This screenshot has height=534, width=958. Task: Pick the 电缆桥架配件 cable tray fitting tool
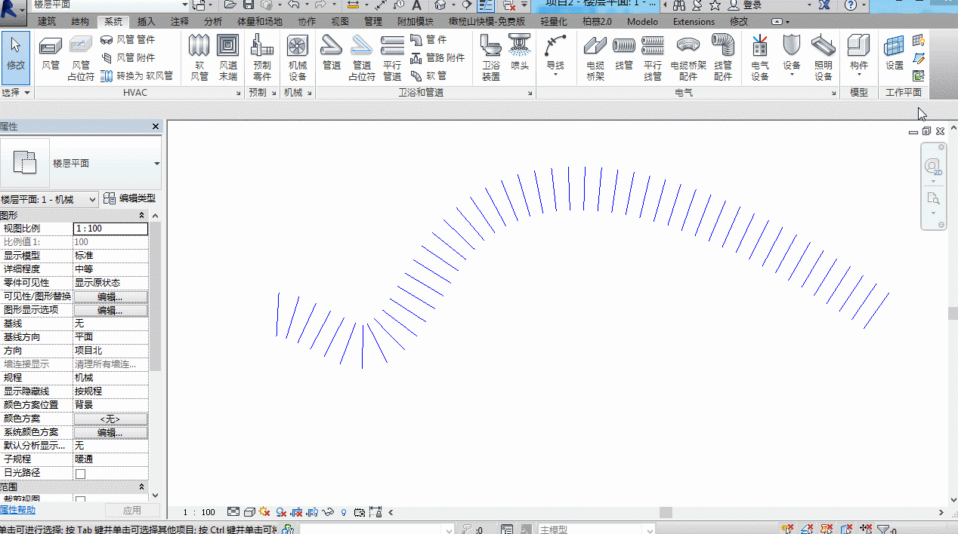pos(688,58)
